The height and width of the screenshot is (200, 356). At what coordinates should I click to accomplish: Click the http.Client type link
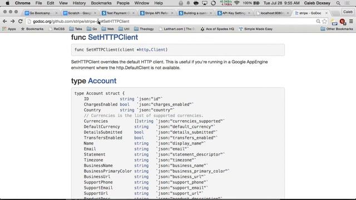pyautogui.click(x=152, y=49)
